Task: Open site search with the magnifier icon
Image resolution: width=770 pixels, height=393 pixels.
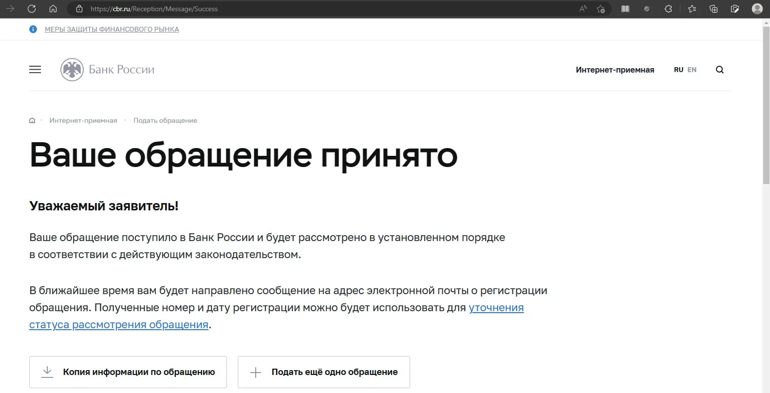Action: click(720, 70)
